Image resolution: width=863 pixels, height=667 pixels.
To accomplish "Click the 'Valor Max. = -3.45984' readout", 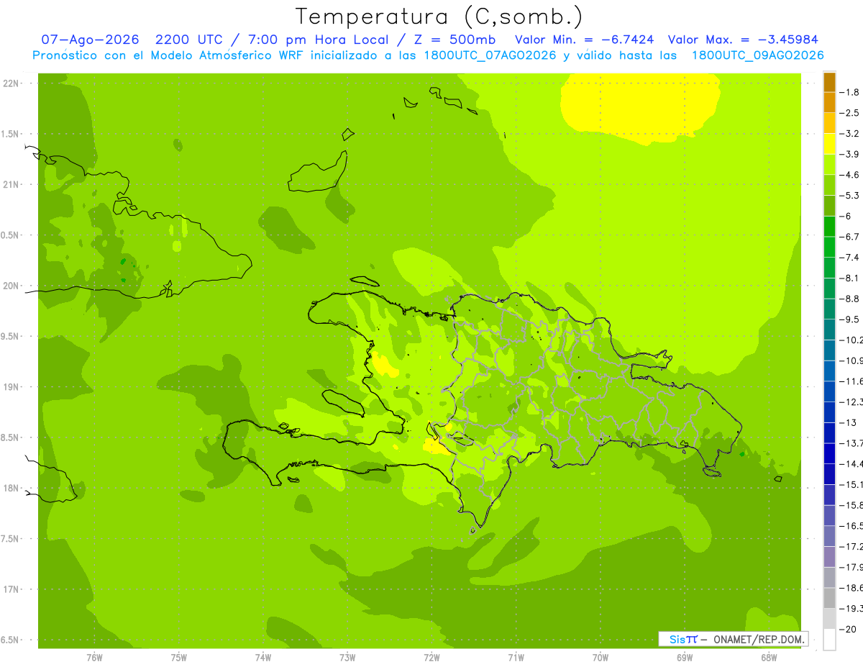I will click(743, 40).
